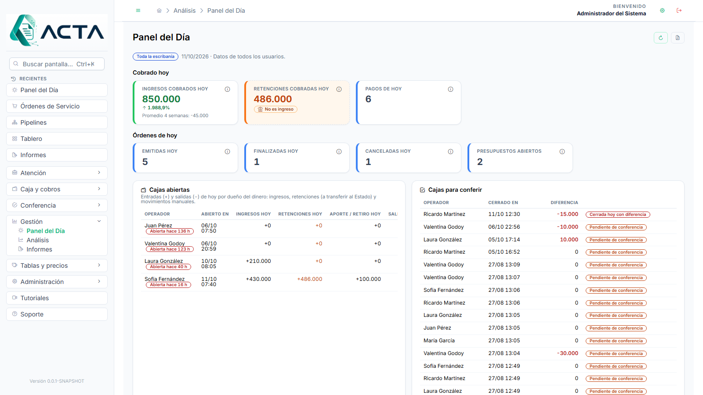Show info for Finalizadas Hoy card
Image resolution: width=703 pixels, height=395 pixels.
point(339,151)
